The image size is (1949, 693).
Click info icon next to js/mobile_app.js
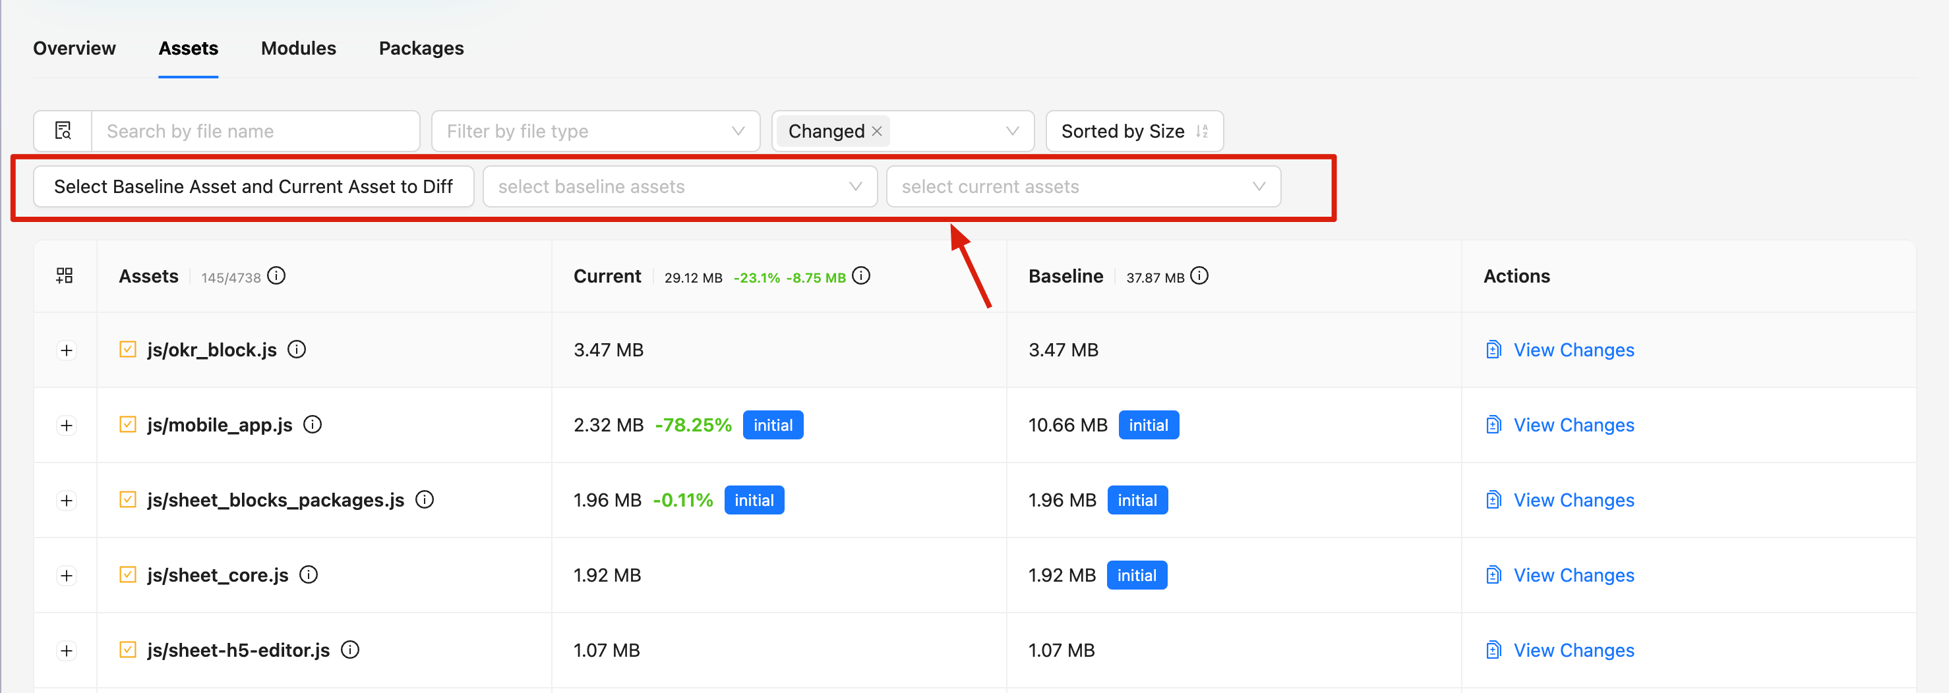pos(313,424)
